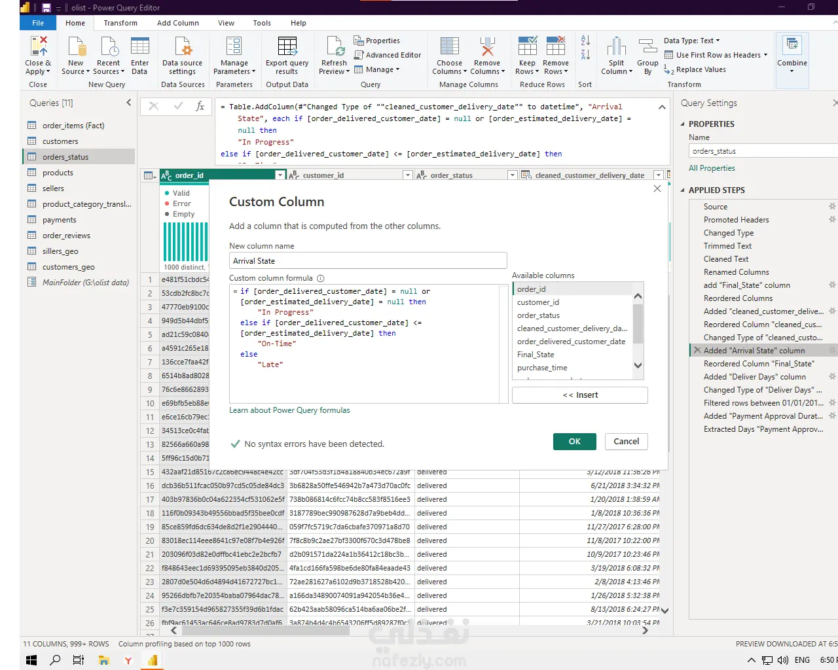
Task: Click into the Custom column formula box
Action: [x=369, y=344]
